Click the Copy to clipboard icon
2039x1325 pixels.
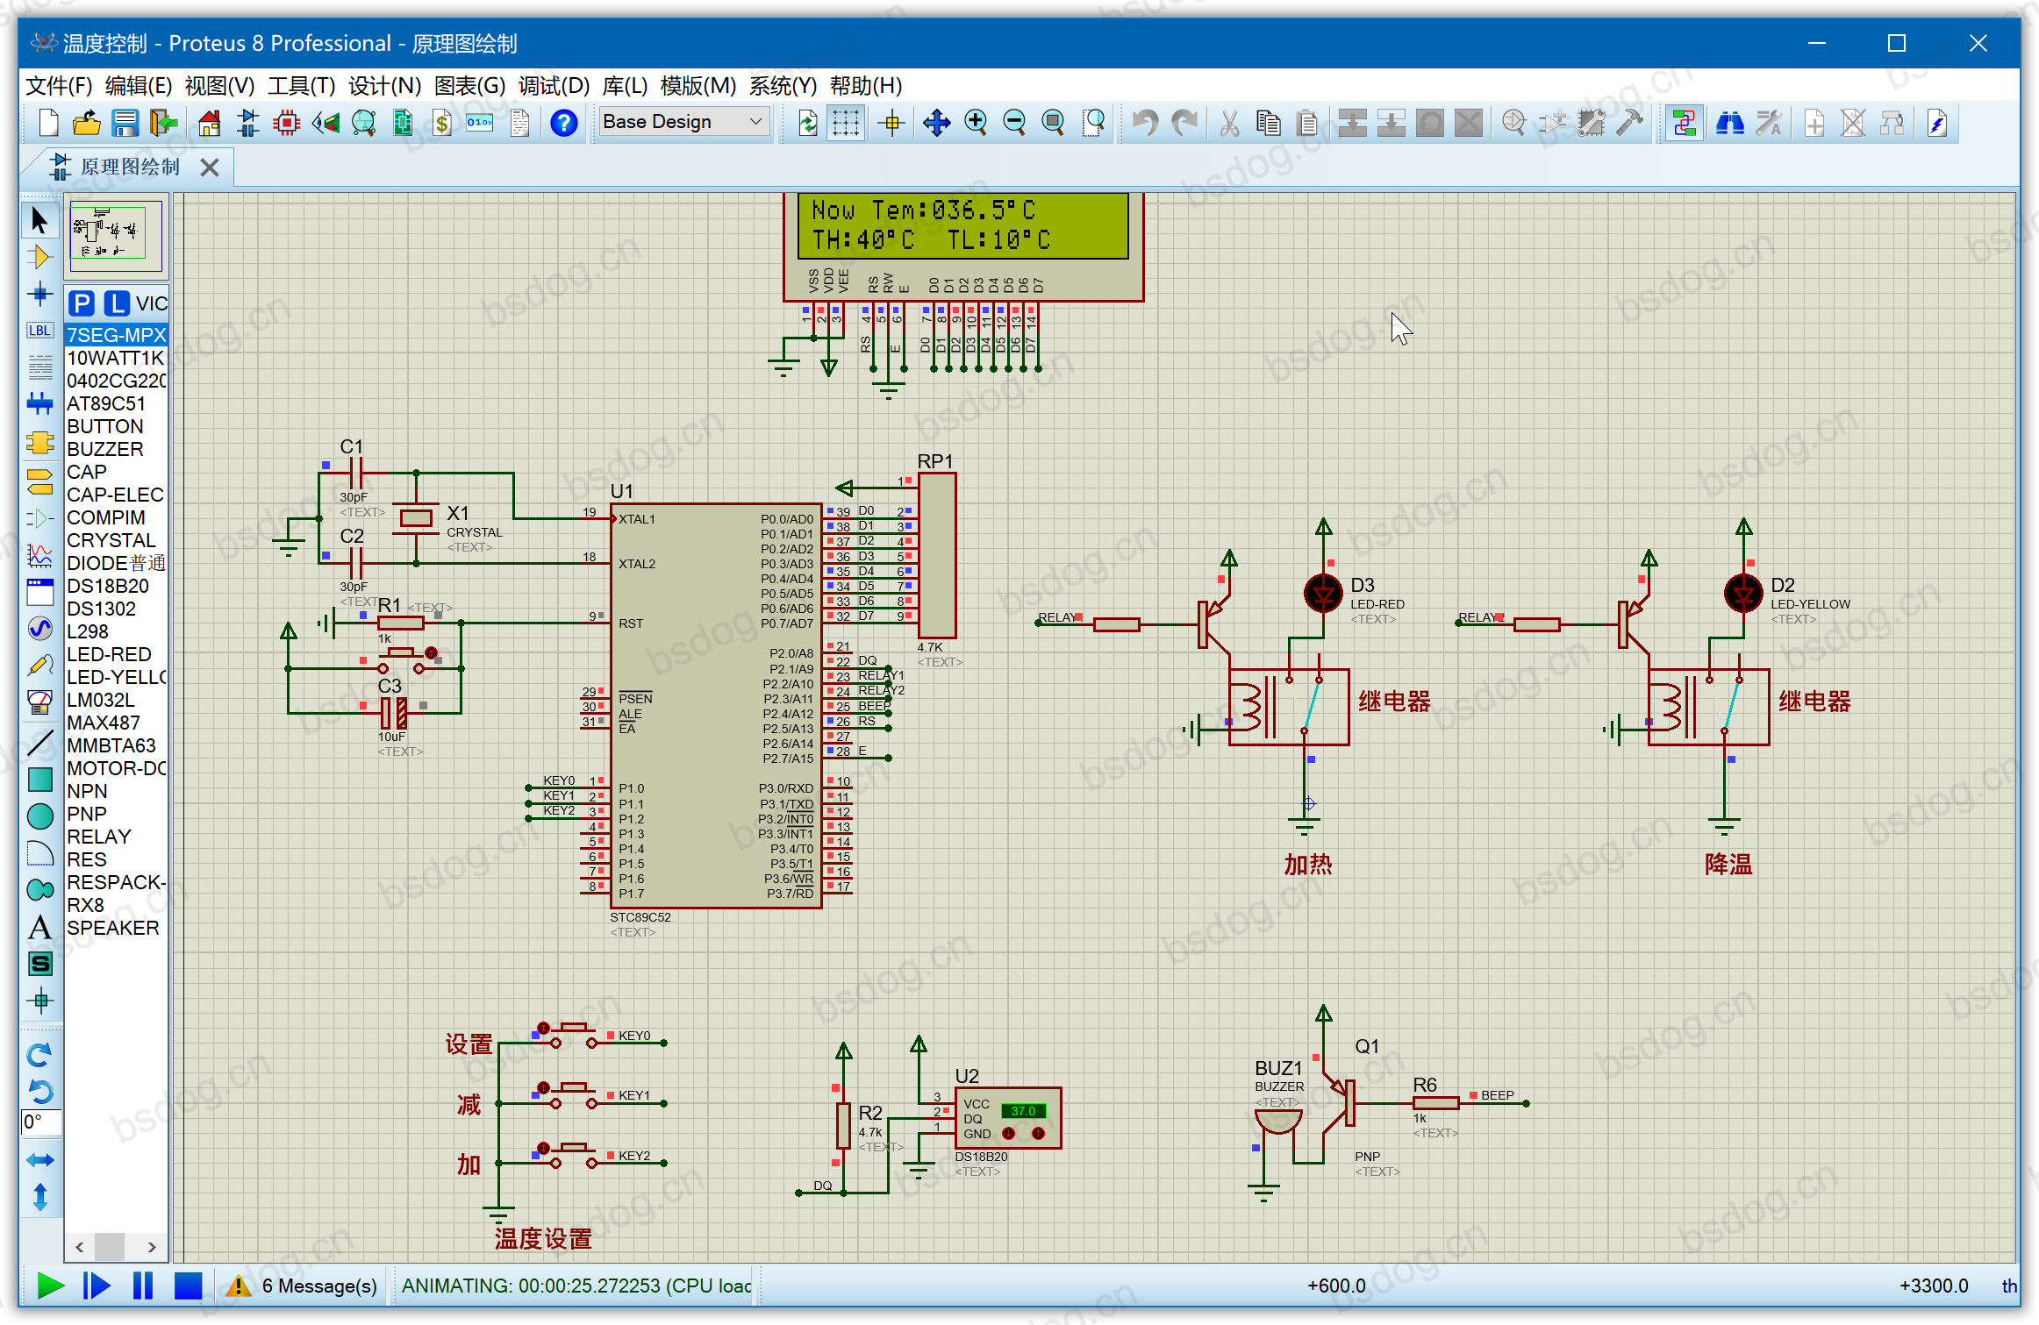(1268, 123)
